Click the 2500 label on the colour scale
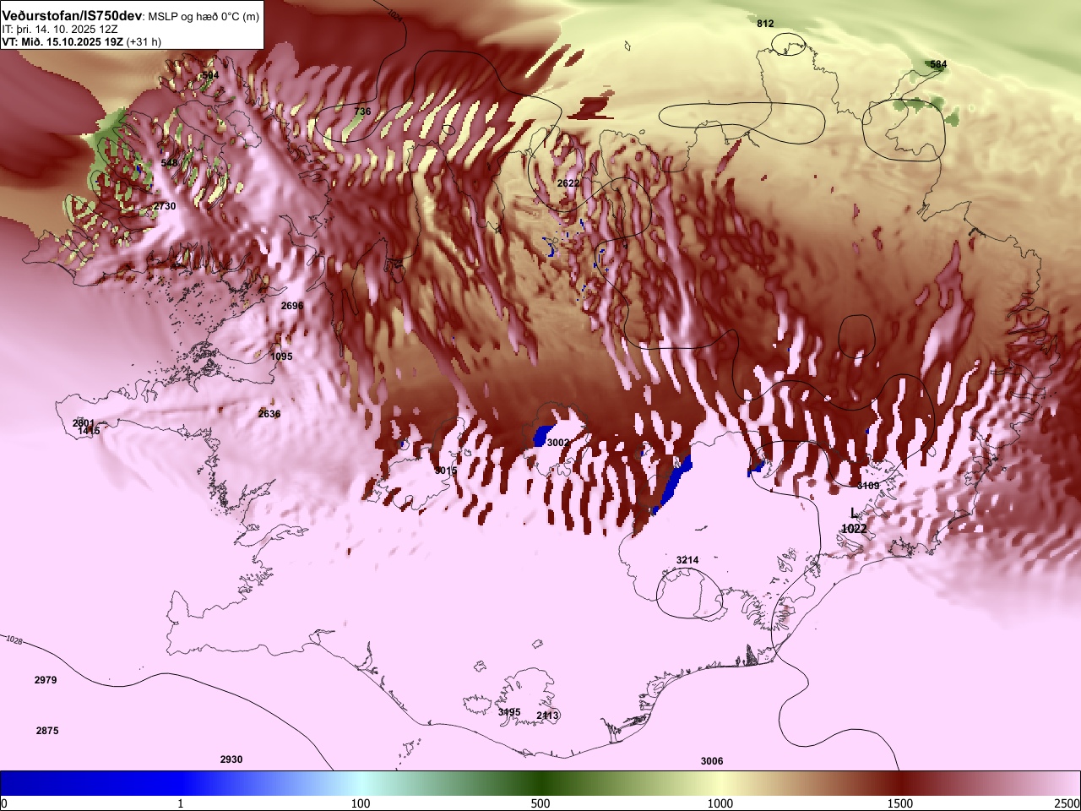The height and width of the screenshot is (811, 1081). [x=1067, y=803]
